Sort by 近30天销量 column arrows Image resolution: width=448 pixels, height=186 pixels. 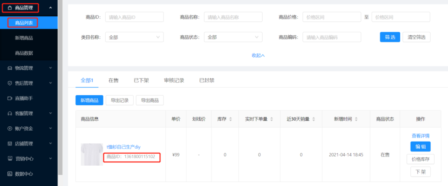pos(314,119)
